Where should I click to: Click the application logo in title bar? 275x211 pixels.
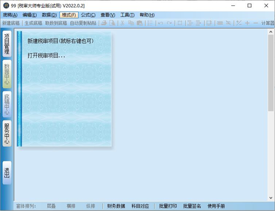pyautogui.click(x=6, y=6)
